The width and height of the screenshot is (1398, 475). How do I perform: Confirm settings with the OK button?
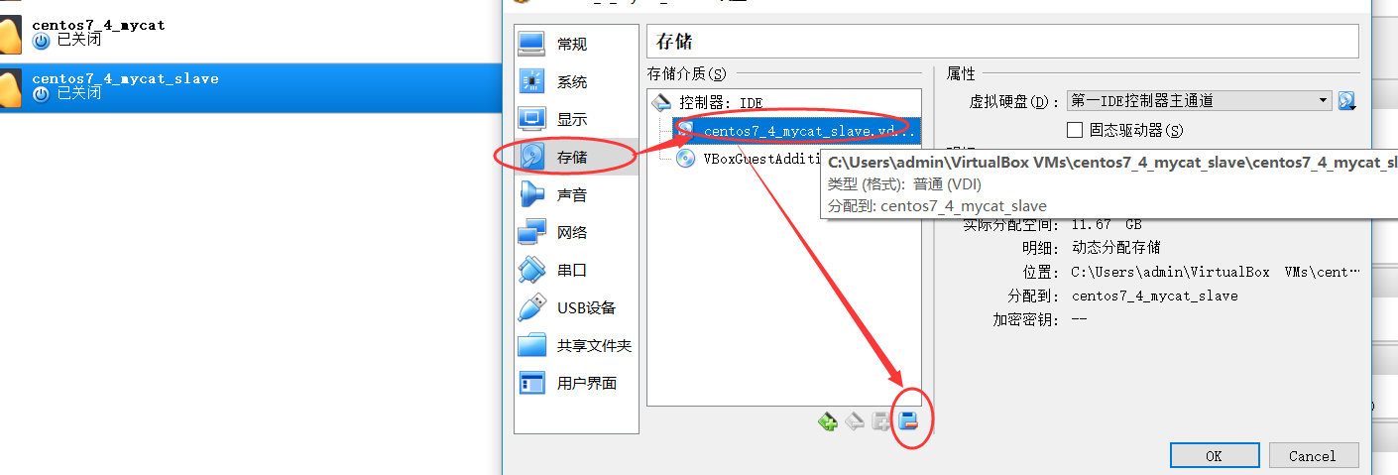(x=1215, y=455)
